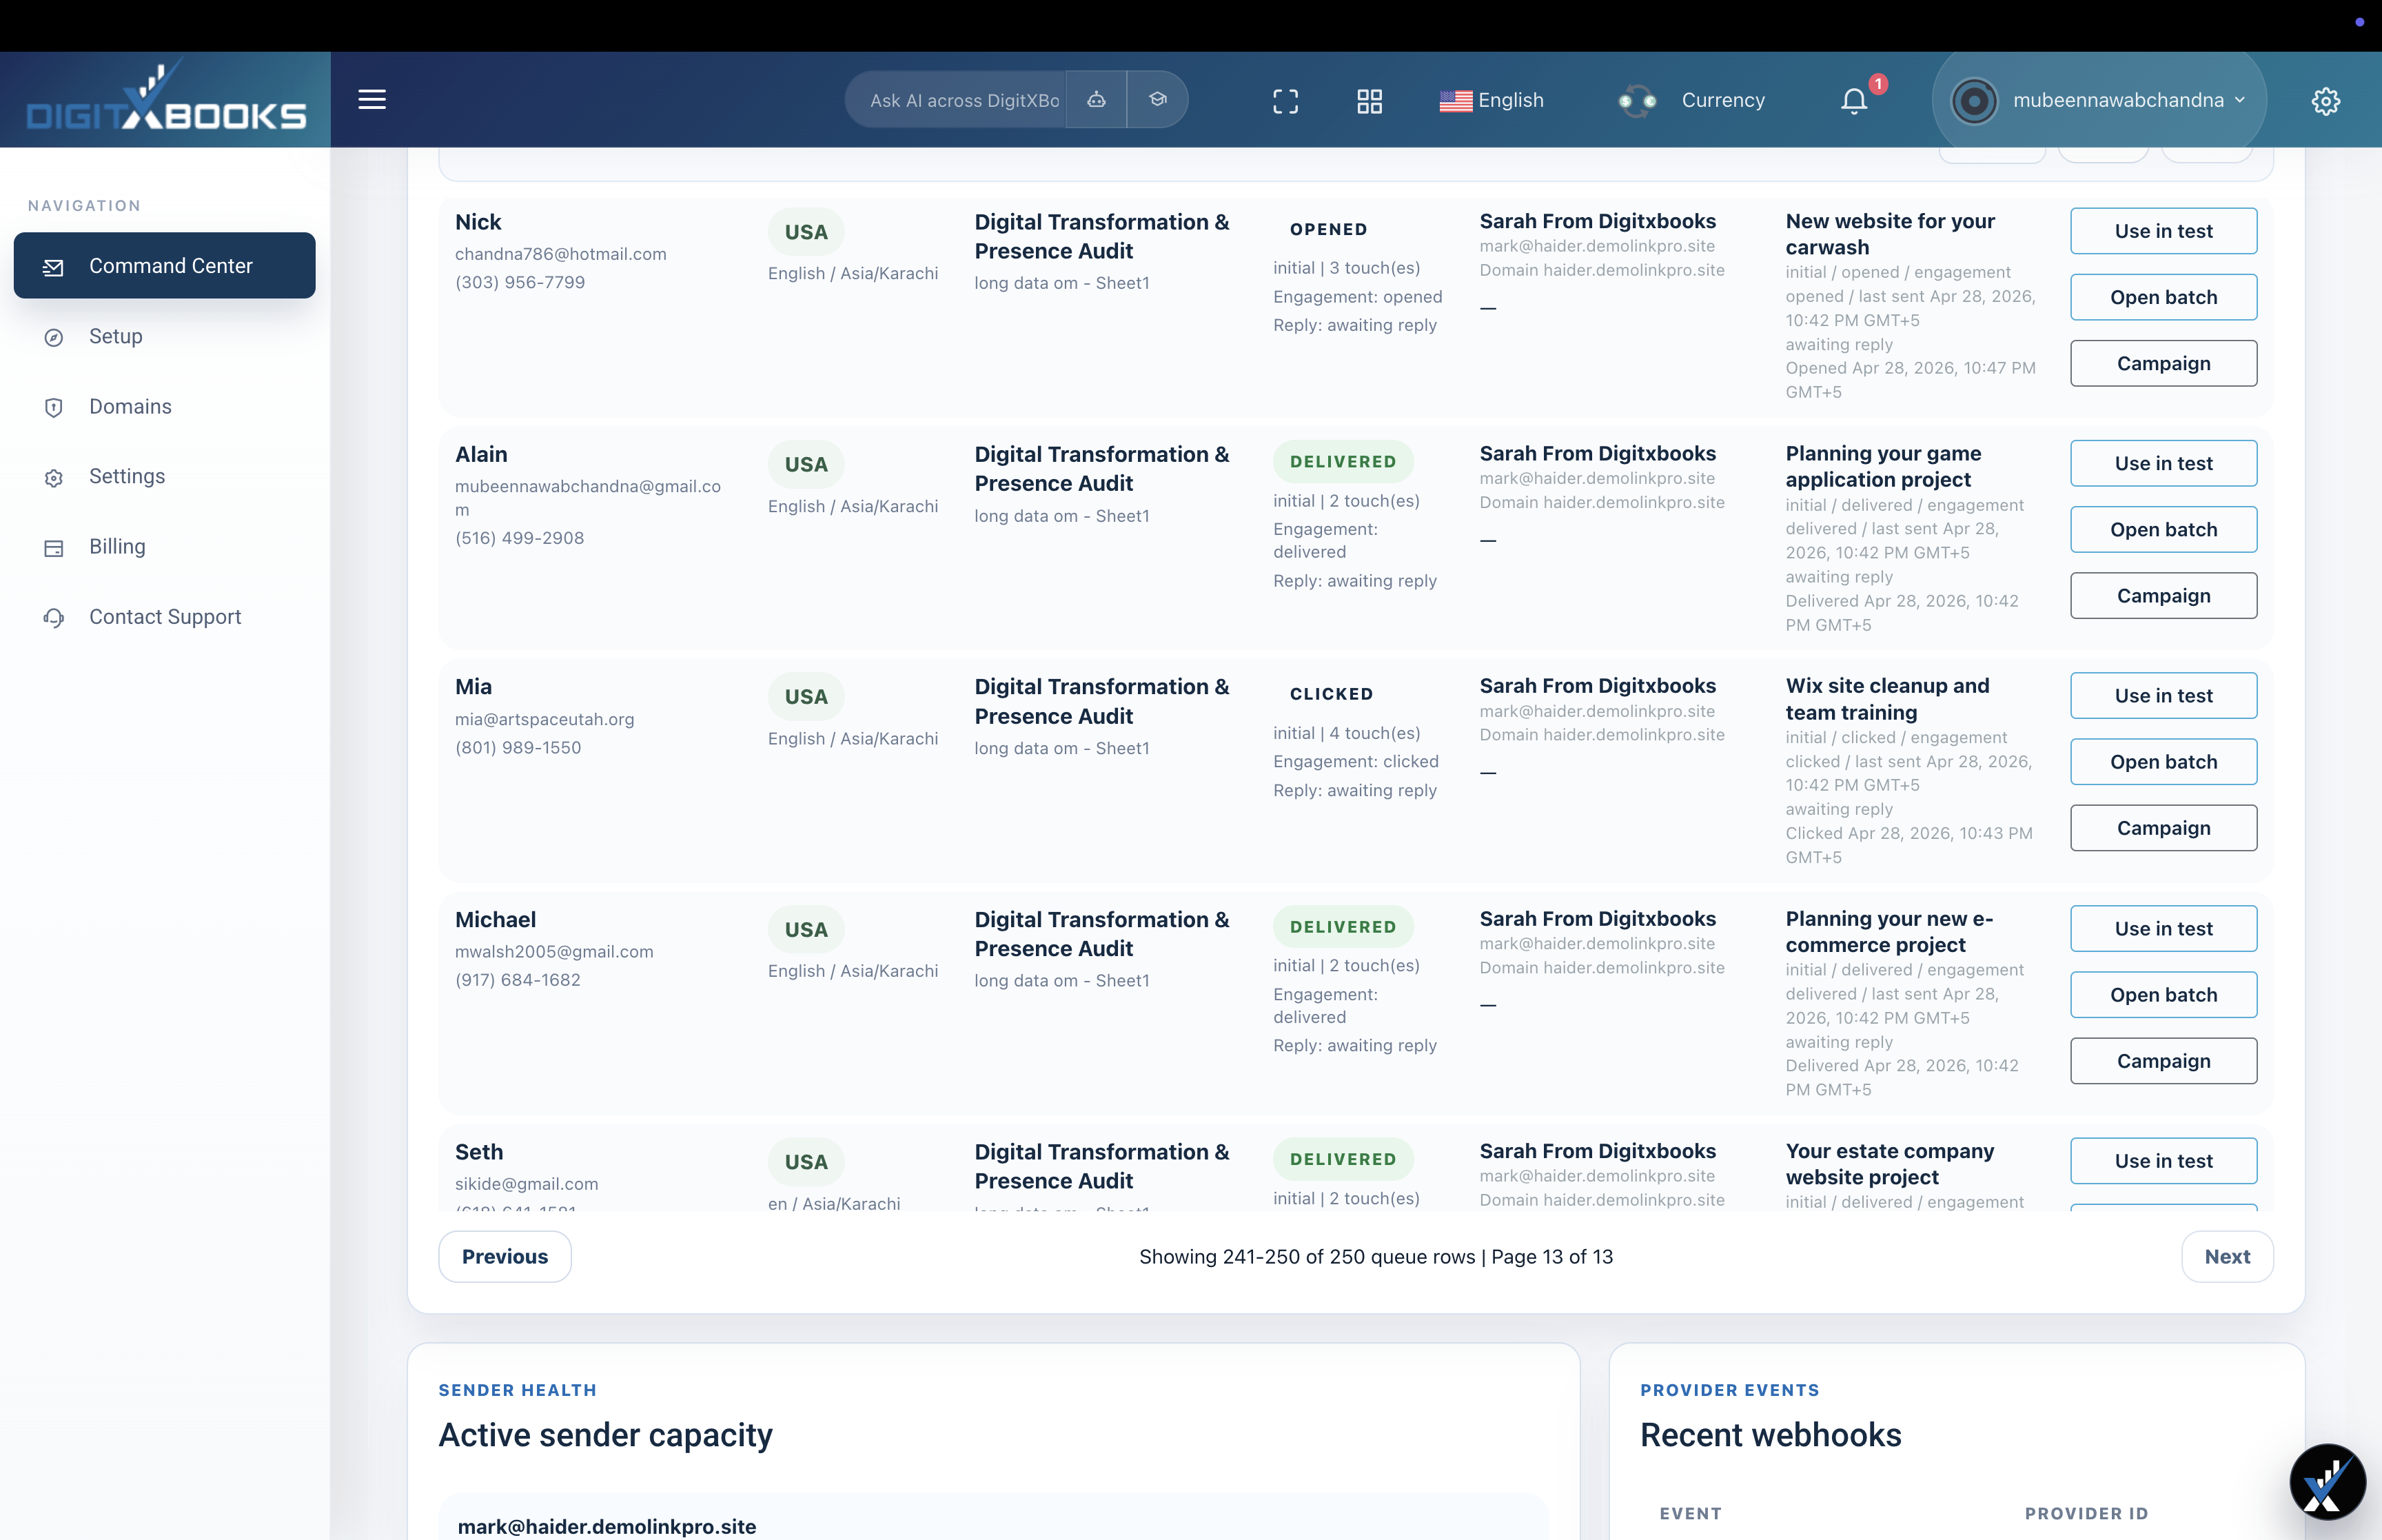Open the Setup navigation item
2382x1540 pixels.
point(116,336)
